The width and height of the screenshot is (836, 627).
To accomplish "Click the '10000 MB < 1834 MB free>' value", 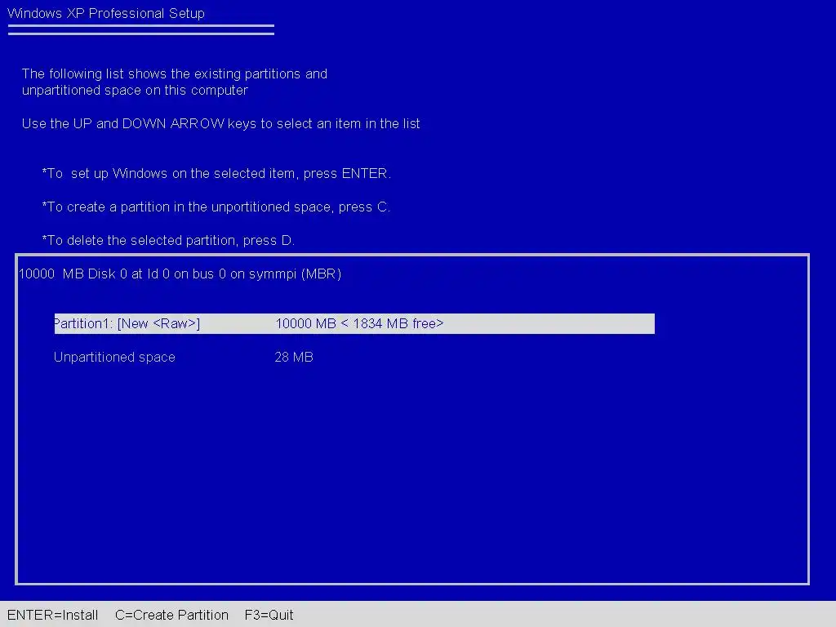I will [359, 323].
